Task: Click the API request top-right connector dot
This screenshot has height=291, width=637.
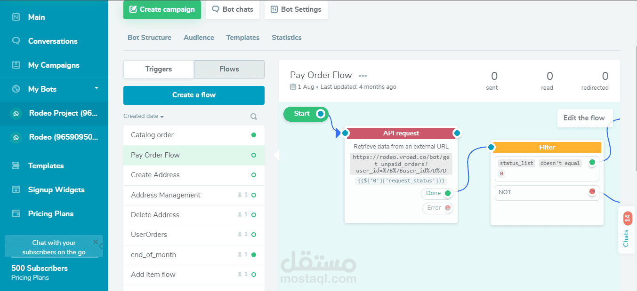Action: (x=456, y=134)
